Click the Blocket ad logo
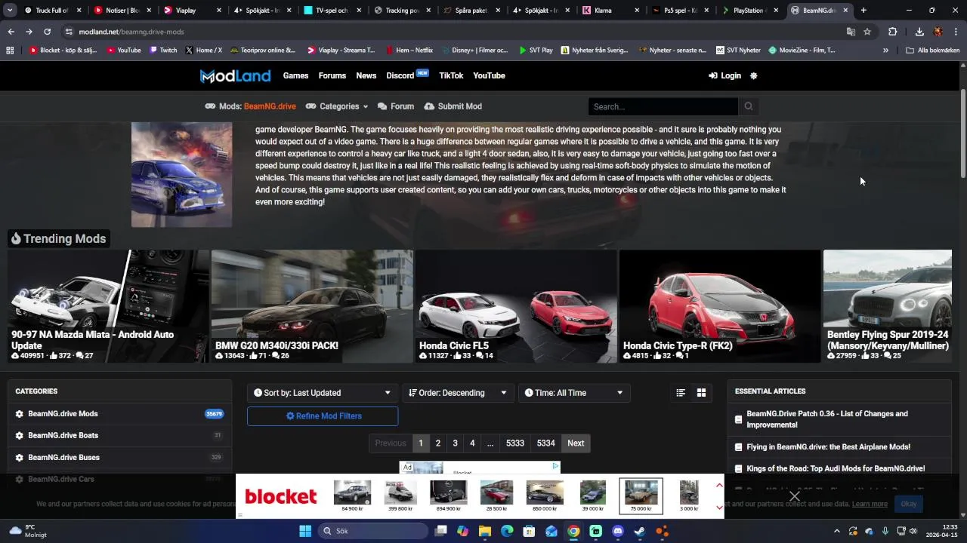This screenshot has height=543, width=967. (281, 496)
